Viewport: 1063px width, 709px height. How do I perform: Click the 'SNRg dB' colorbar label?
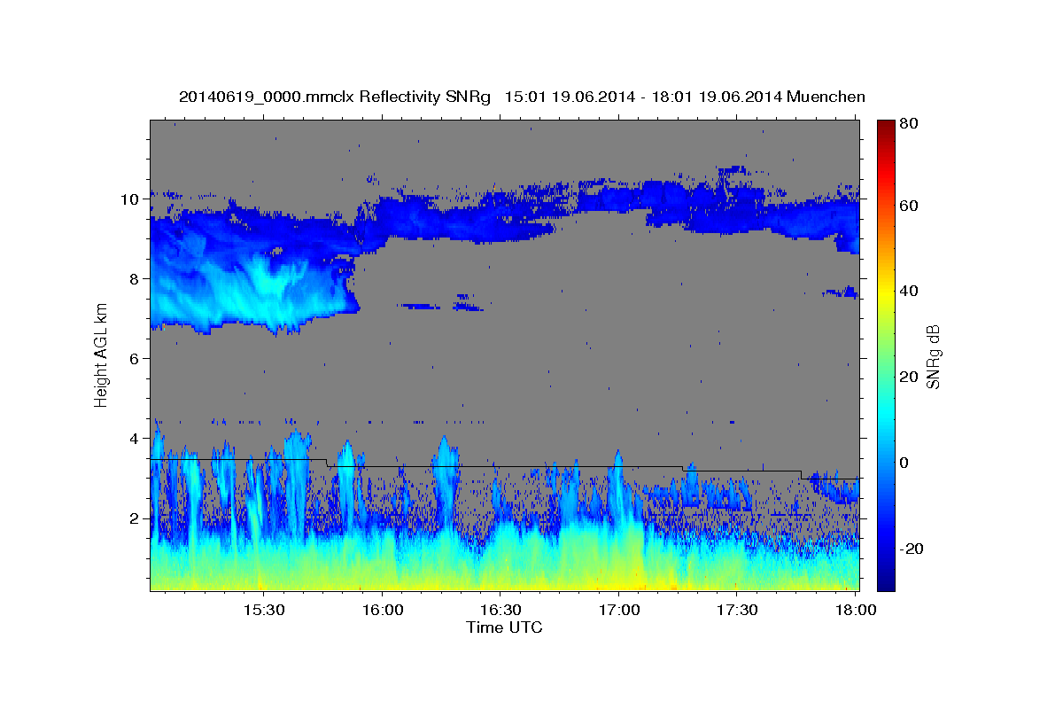click(932, 357)
